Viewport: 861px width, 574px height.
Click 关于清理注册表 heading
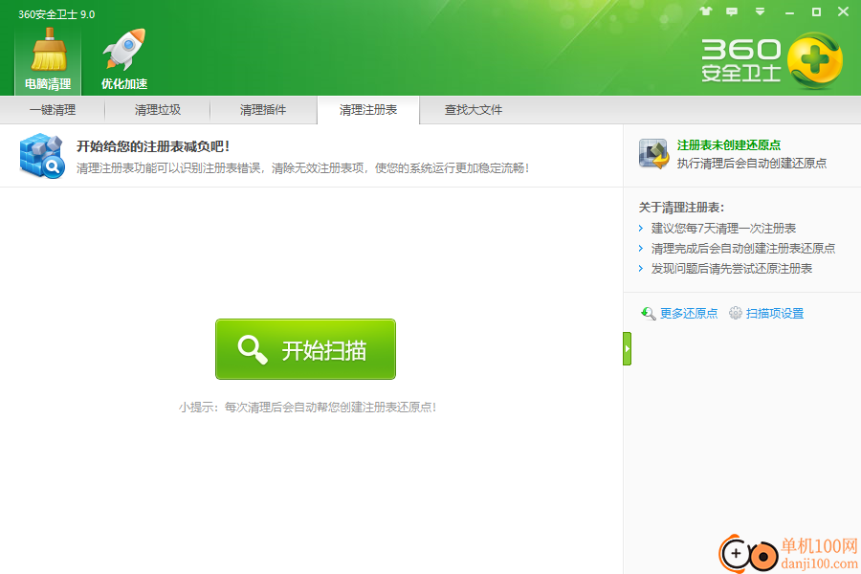click(681, 208)
